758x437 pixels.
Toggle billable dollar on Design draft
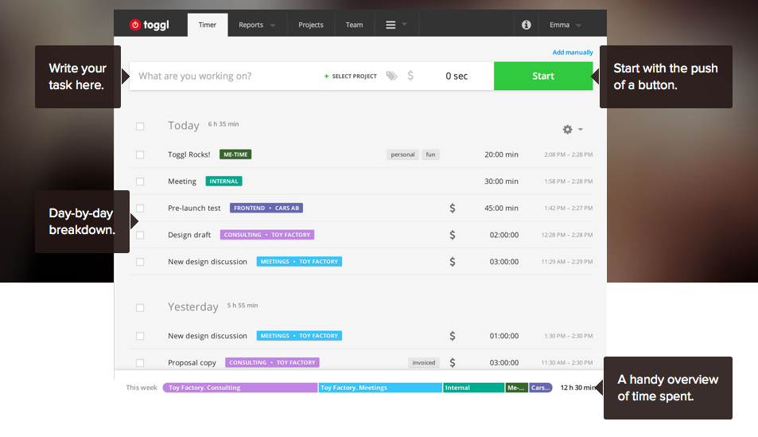click(x=453, y=235)
